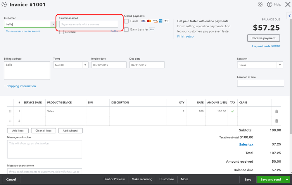
Task: Click the Clear all lines button
Action: pos(43,131)
